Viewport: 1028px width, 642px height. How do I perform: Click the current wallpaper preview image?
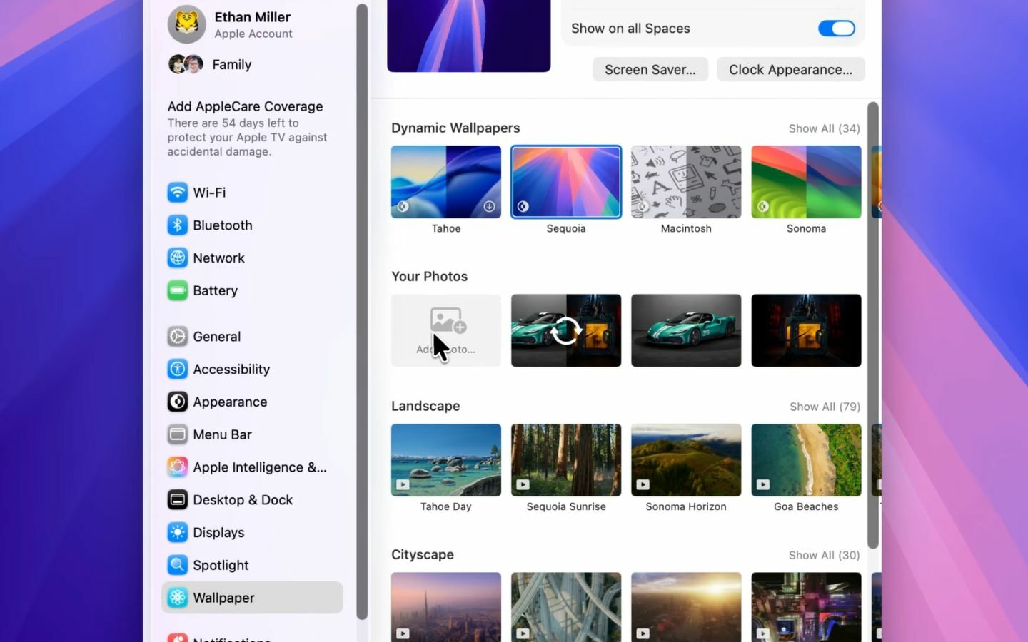point(469,36)
